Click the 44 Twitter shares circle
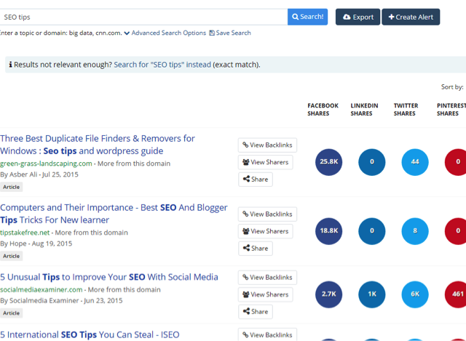This screenshot has width=466, height=341. pyautogui.click(x=415, y=162)
